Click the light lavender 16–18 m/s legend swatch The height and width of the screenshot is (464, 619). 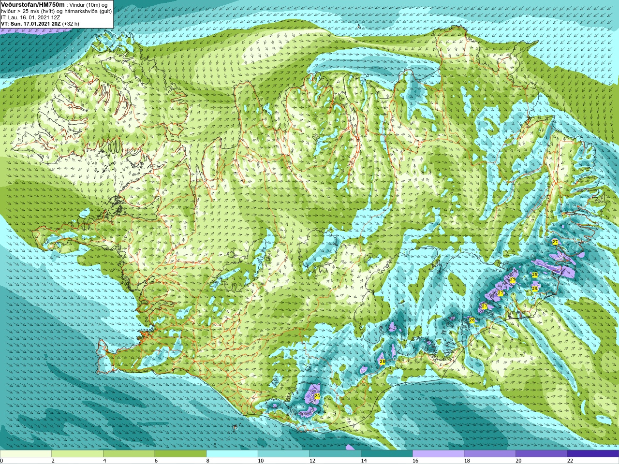click(438, 454)
